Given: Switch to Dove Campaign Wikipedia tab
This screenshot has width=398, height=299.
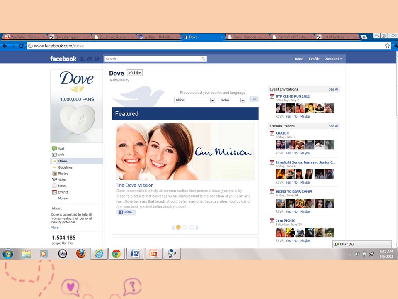Looking at the screenshot, I should (x=70, y=37).
